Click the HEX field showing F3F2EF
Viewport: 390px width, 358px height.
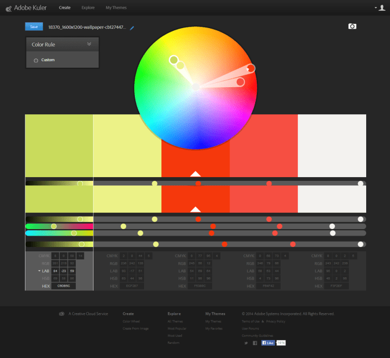click(336, 286)
